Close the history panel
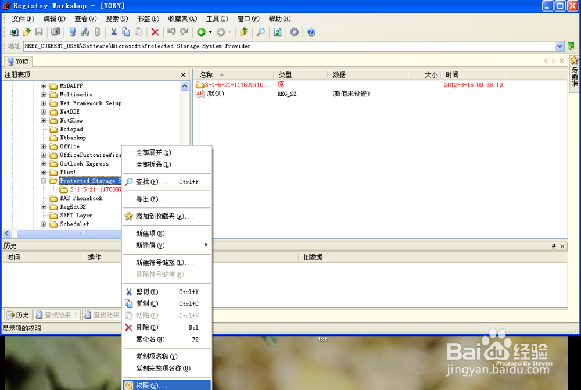This screenshot has height=390, width=581. tap(562, 246)
